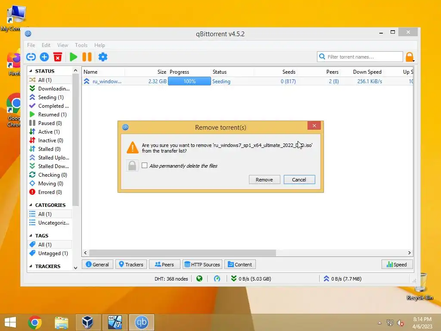The image size is (441, 331).
Task: Collapse the TRACKERS section
Action: click(31, 266)
